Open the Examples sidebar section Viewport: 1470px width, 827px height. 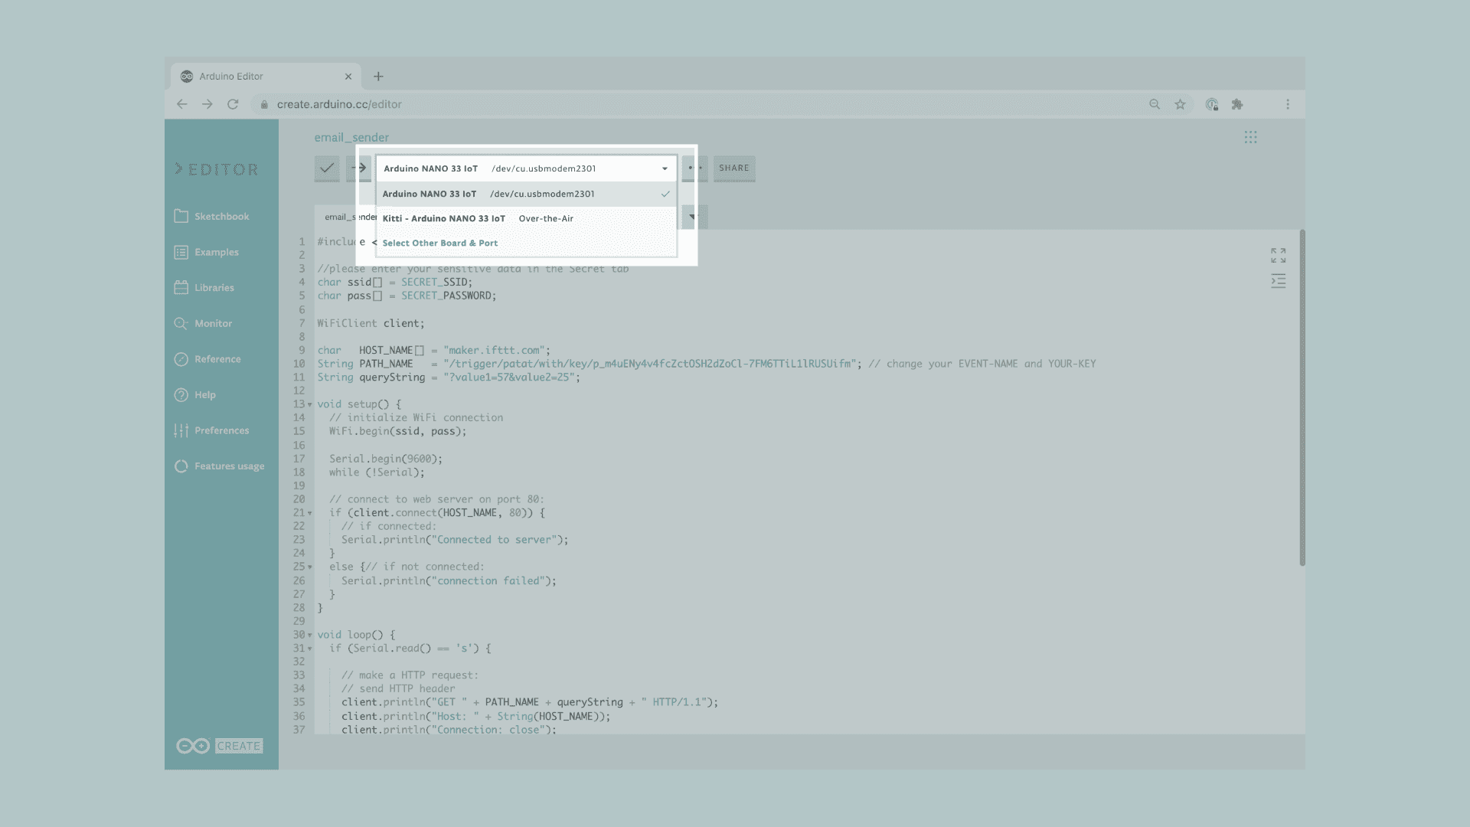pyautogui.click(x=216, y=252)
